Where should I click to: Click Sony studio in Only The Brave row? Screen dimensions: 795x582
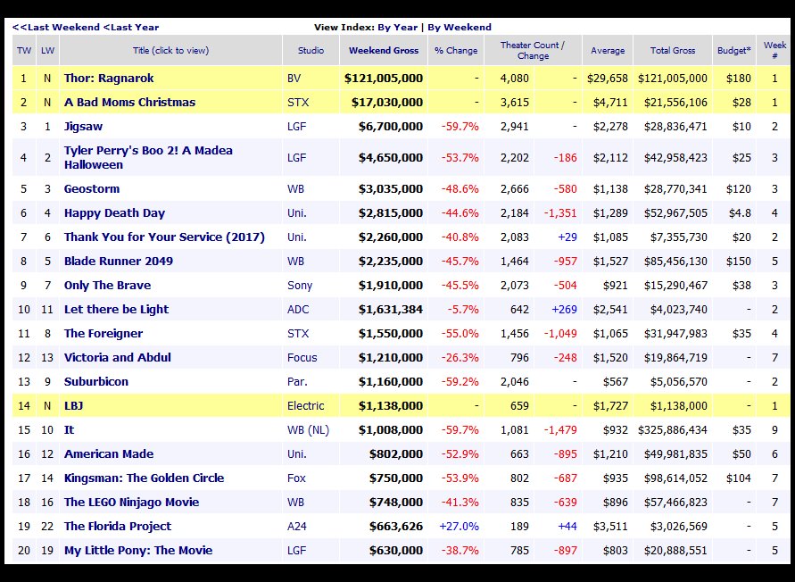point(300,286)
